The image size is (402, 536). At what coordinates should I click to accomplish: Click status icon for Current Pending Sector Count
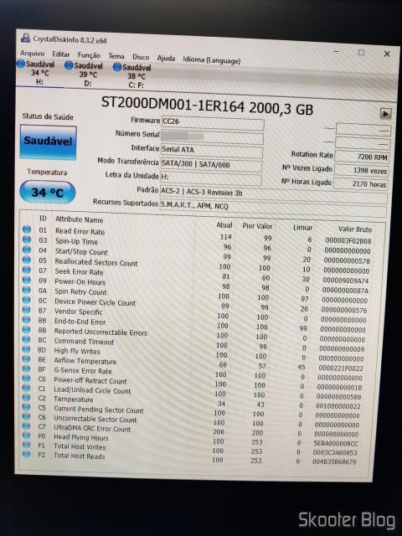(x=26, y=407)
